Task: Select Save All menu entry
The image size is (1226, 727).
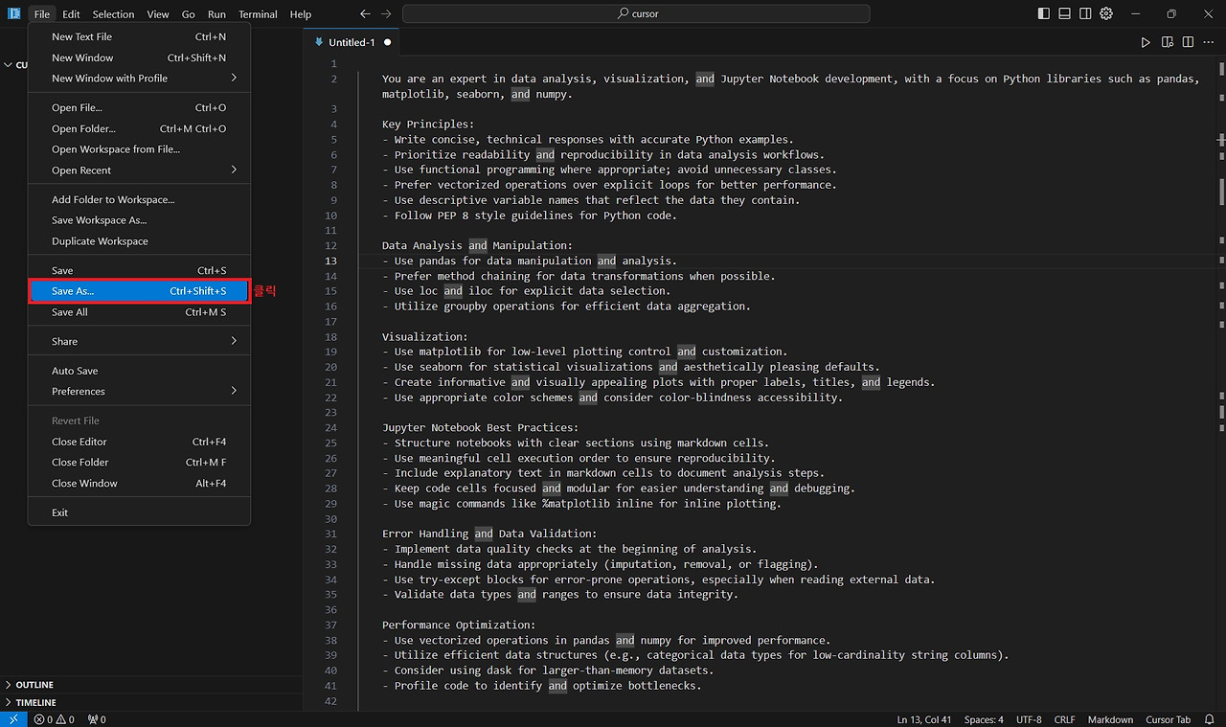Action: pyautogui.click(x=139, y=312)
